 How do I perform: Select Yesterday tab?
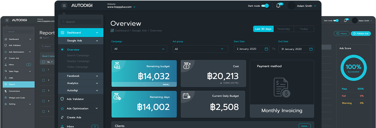(x=283, y=29)
